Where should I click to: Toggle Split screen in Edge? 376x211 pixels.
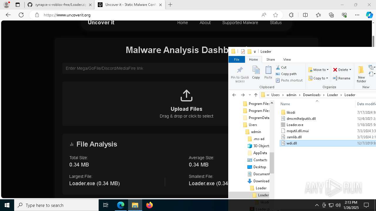pyautogui.click(x=305, y=15)
